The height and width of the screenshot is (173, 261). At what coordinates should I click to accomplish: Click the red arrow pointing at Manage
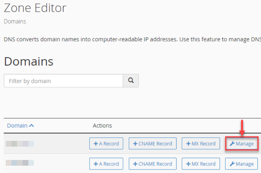pos(242,128)
